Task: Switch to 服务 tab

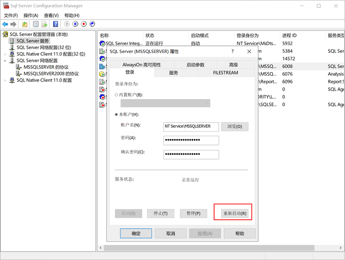Action: [173, 73]
